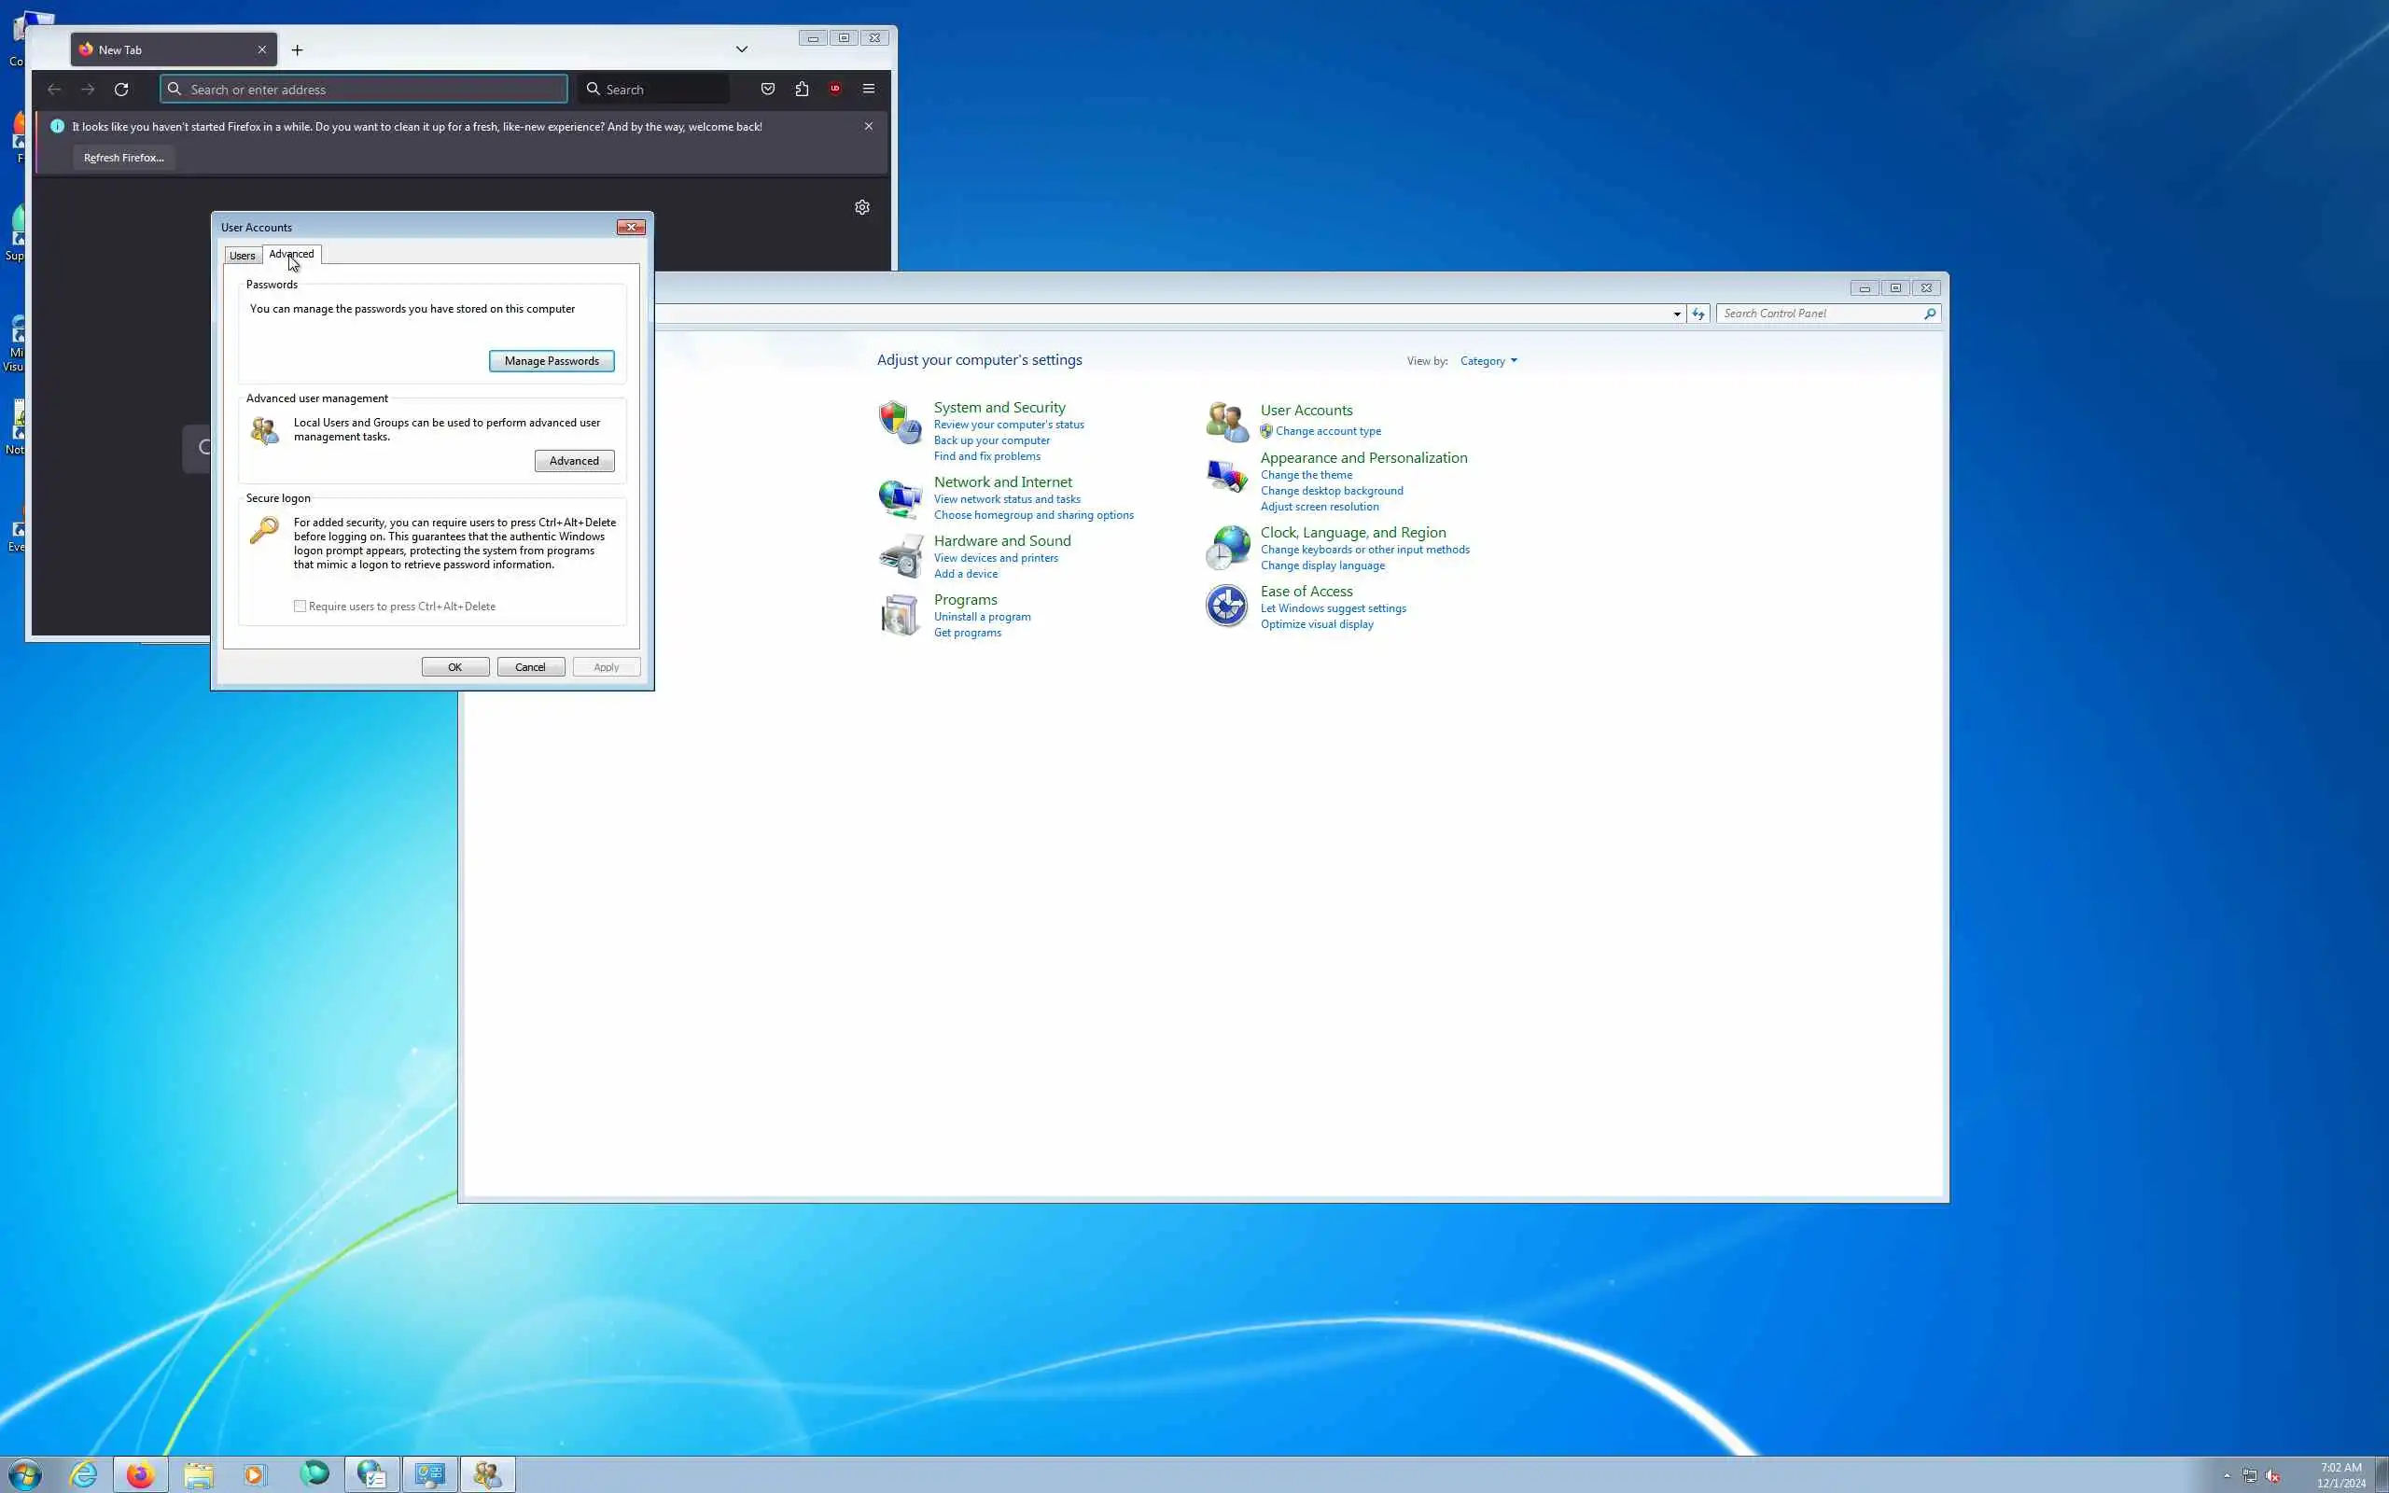The image size is (2389, 1493).
Task: Expand the Firefox list all tabs chevron
Action: 741,49
